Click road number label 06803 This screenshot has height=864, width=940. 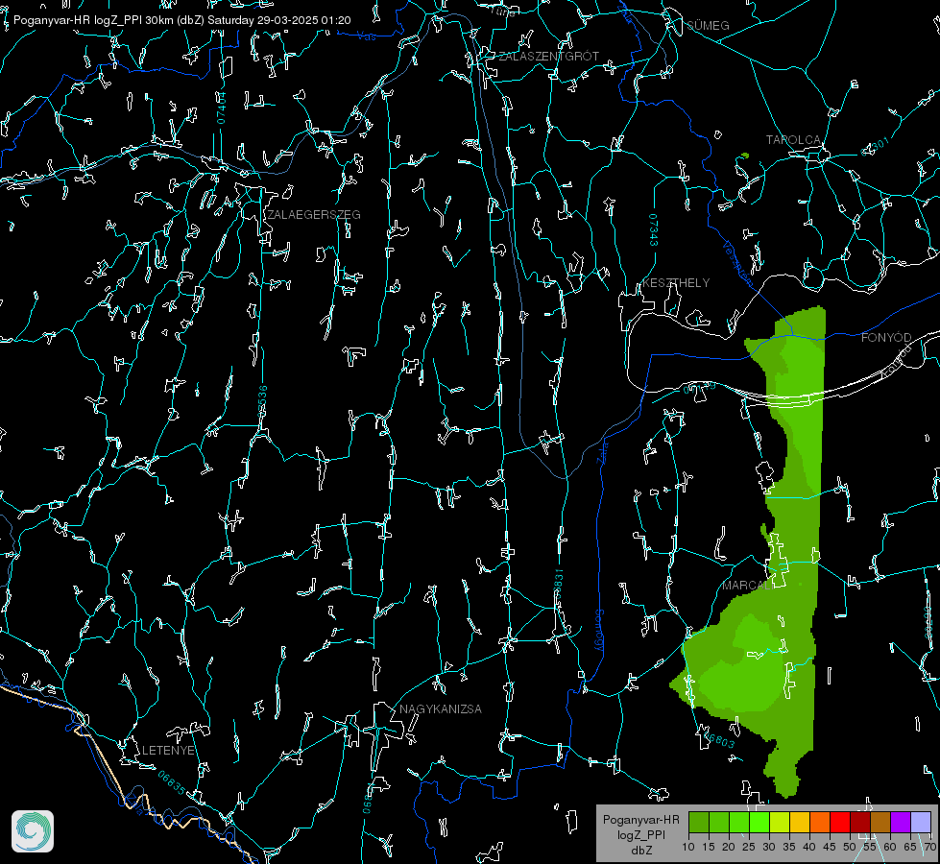[718, 739]
